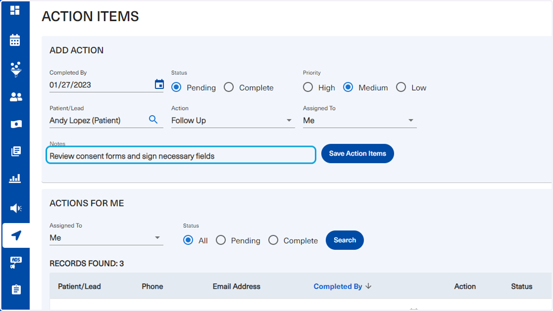
Task: Open the lead funnel icon in sidebar
Action: 15,69
